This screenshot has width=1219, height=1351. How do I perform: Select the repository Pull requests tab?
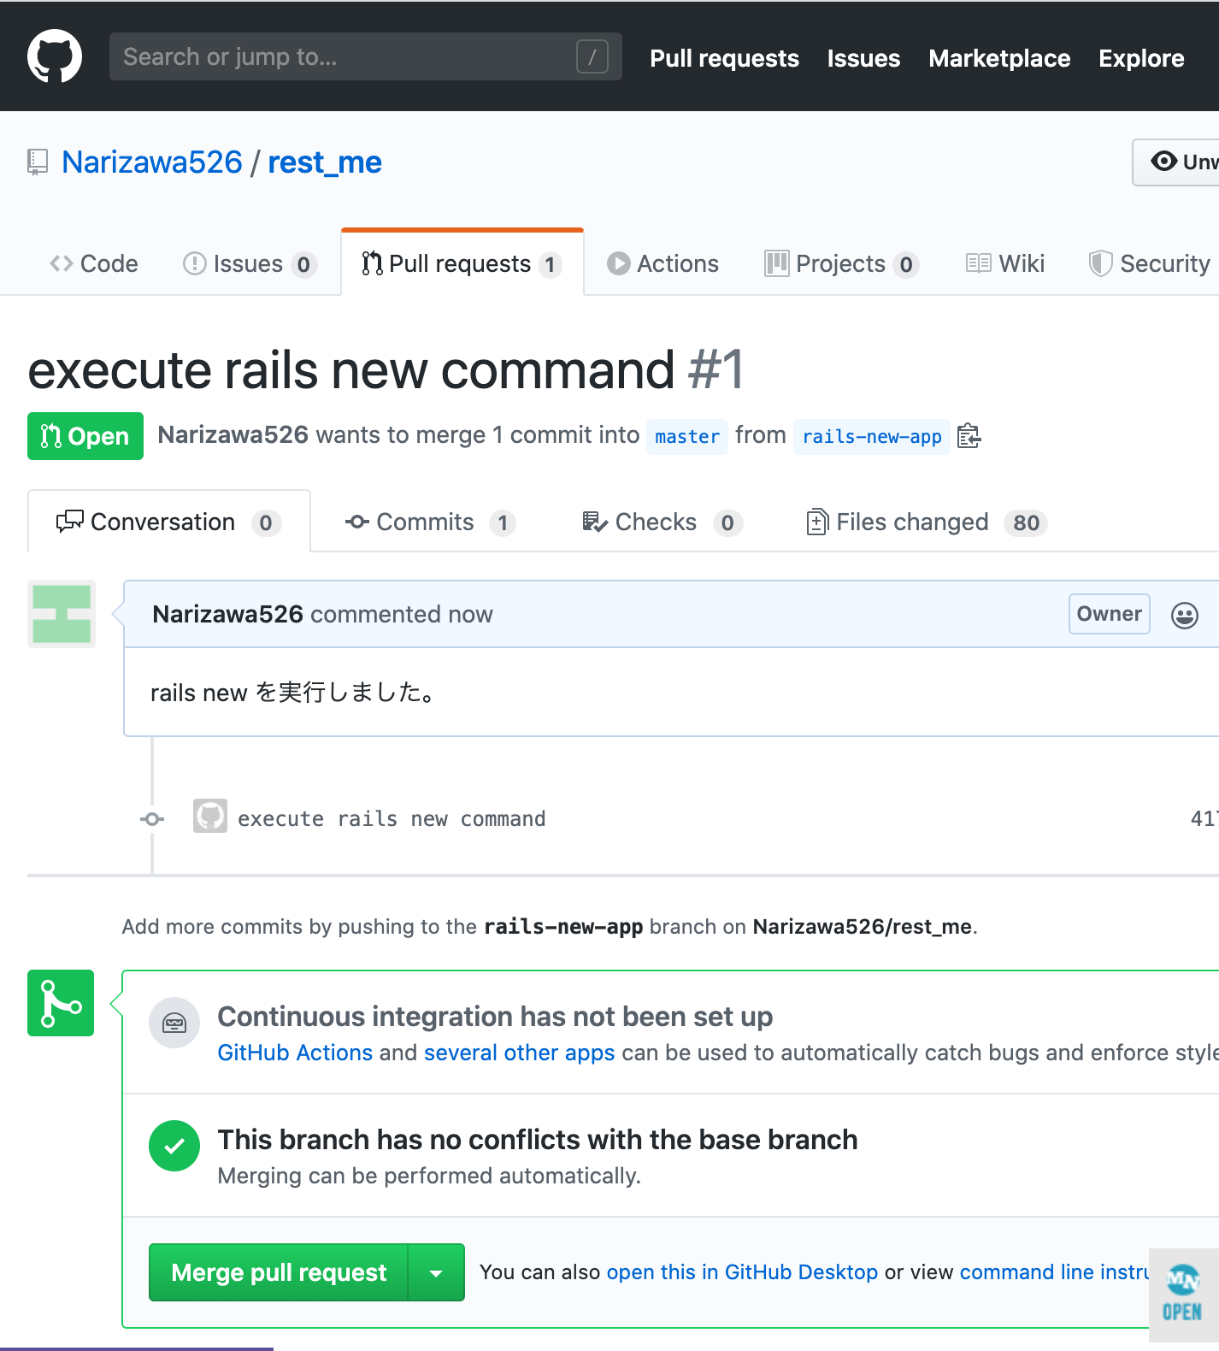click(462, 263)
